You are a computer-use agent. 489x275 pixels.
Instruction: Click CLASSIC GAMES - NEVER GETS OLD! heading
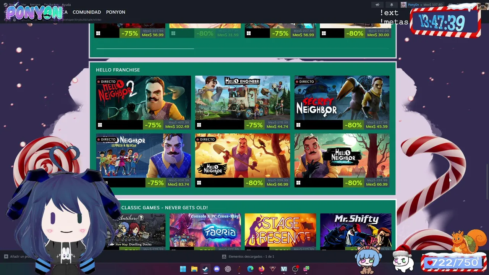pos(165,208)
